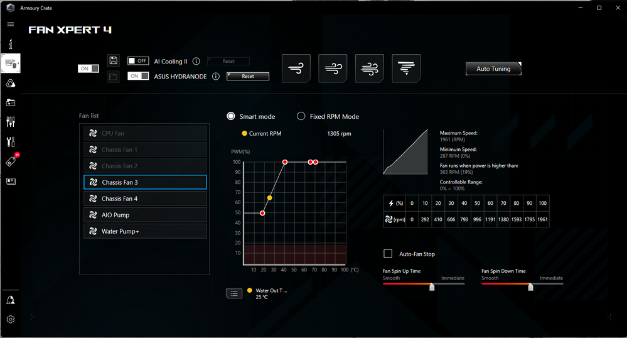Click the Armoury Crate logo in title bar

point(11,8)
